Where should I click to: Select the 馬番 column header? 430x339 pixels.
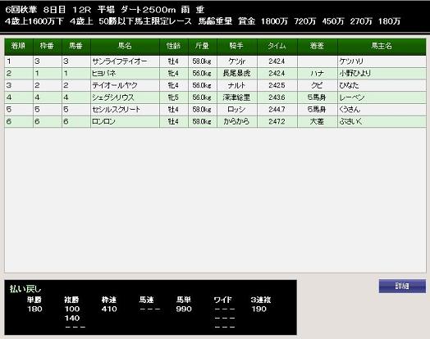pyautogui.click(x=76, y=46)
